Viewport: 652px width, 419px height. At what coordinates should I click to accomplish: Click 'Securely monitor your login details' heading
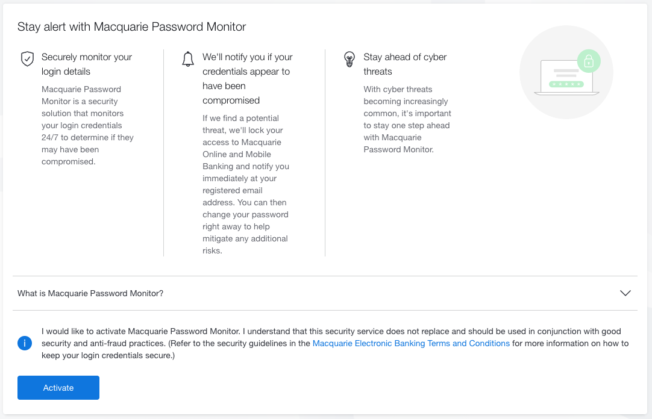(x=87, y=64)
